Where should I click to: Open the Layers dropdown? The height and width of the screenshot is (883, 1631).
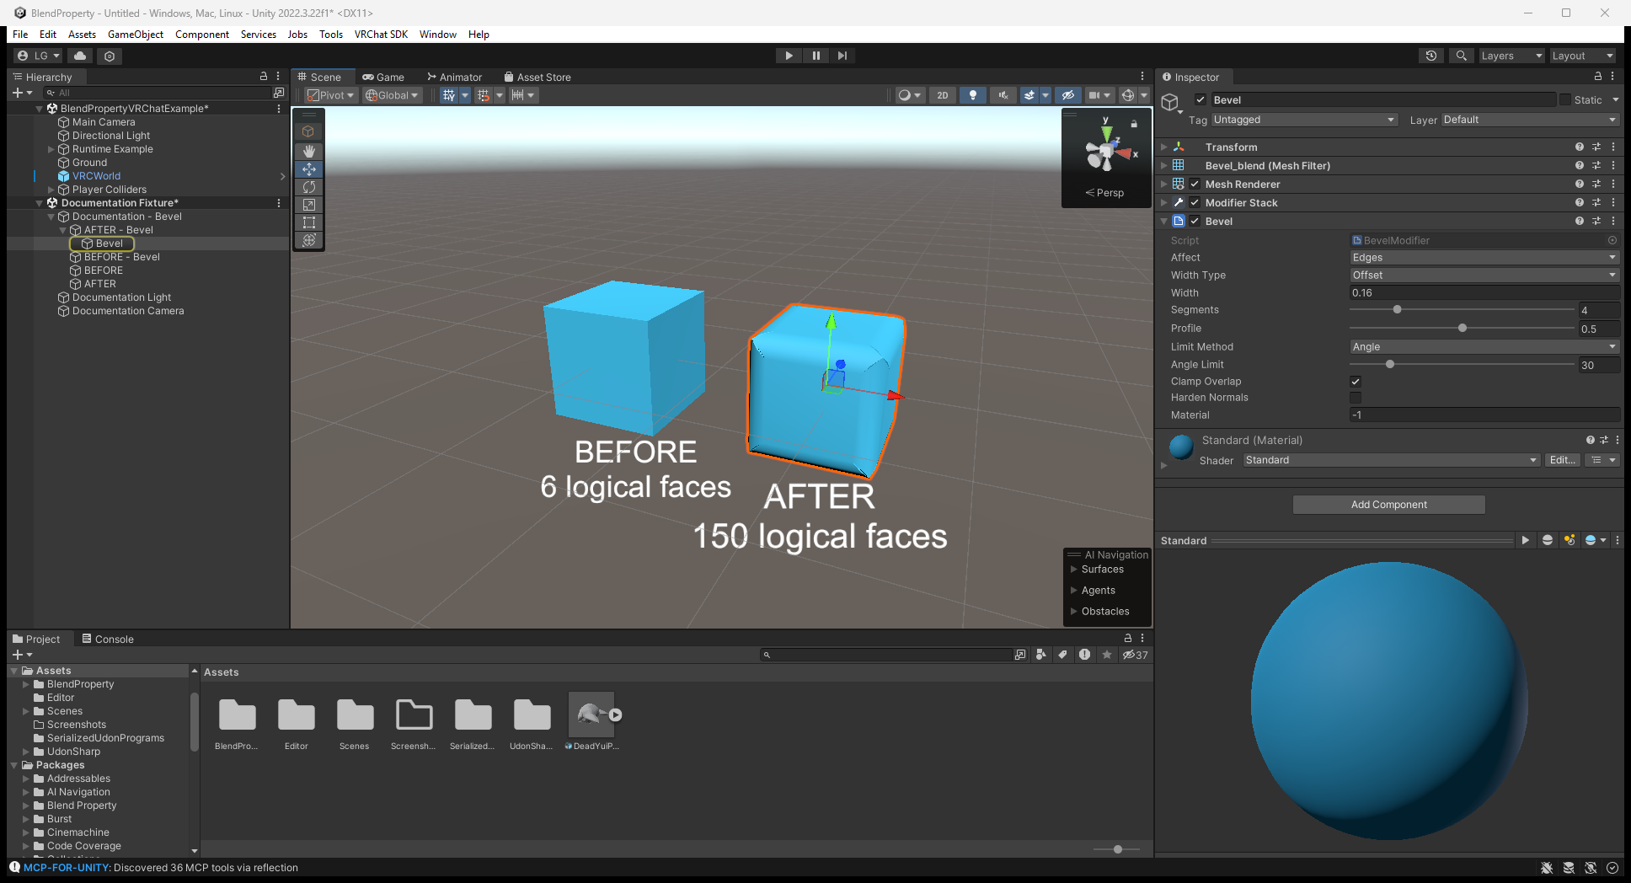tap(1512, 56)
